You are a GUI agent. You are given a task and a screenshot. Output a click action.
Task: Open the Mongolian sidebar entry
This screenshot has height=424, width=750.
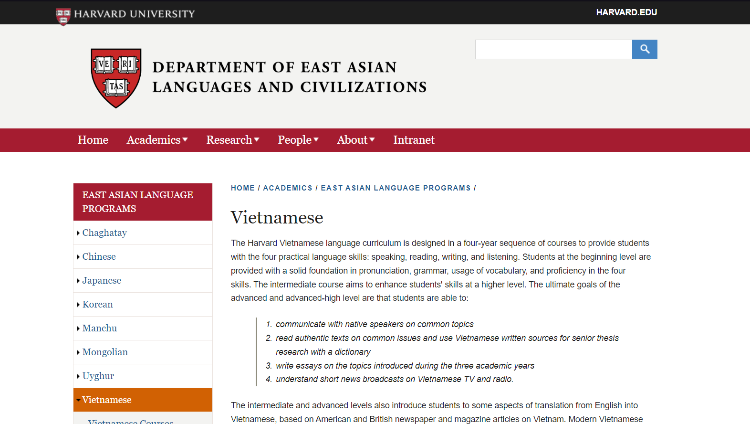coord(105,352)
